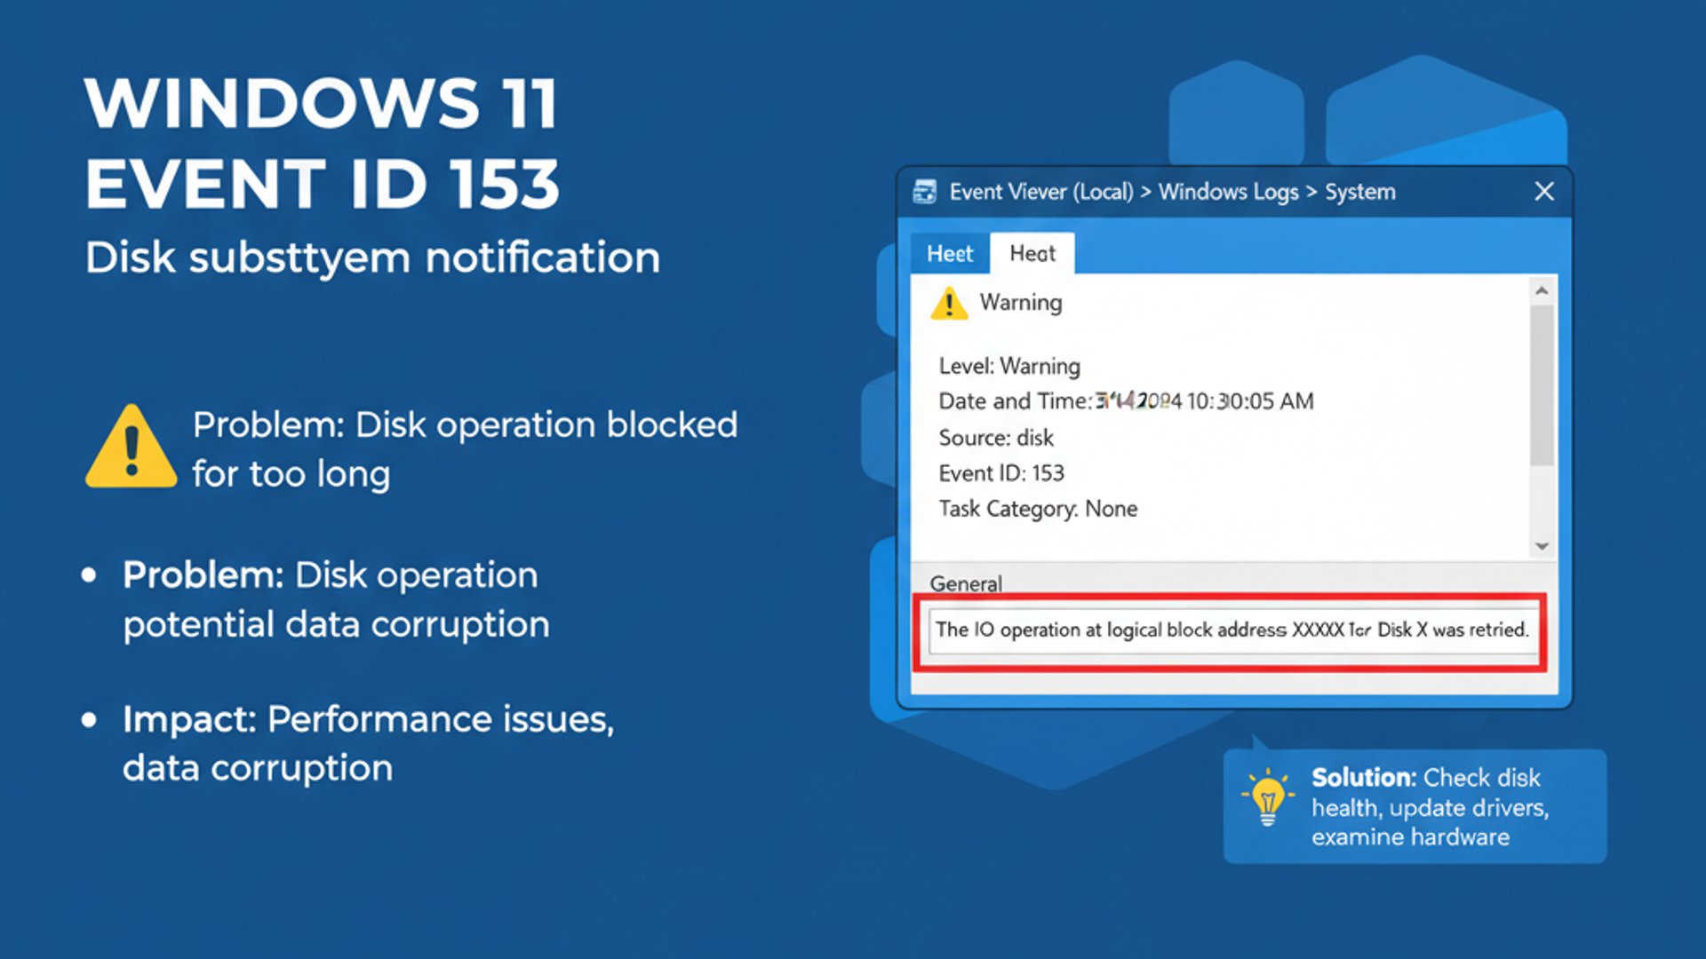The width and height of the screenshot is (1706, 959).
Task: Click the large yellow Problem warning icon
Action: point(132,447)
